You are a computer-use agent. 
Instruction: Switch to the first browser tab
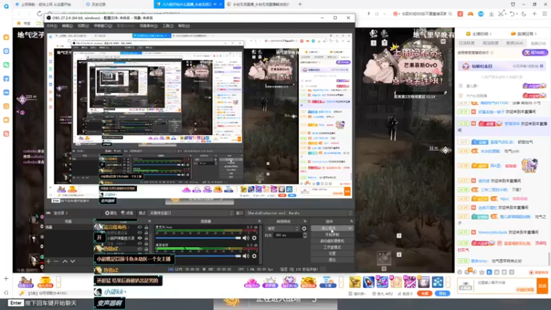click(46, 4)
